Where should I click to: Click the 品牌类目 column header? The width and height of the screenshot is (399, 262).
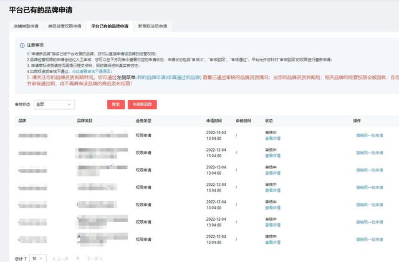(x=85, y=120)
